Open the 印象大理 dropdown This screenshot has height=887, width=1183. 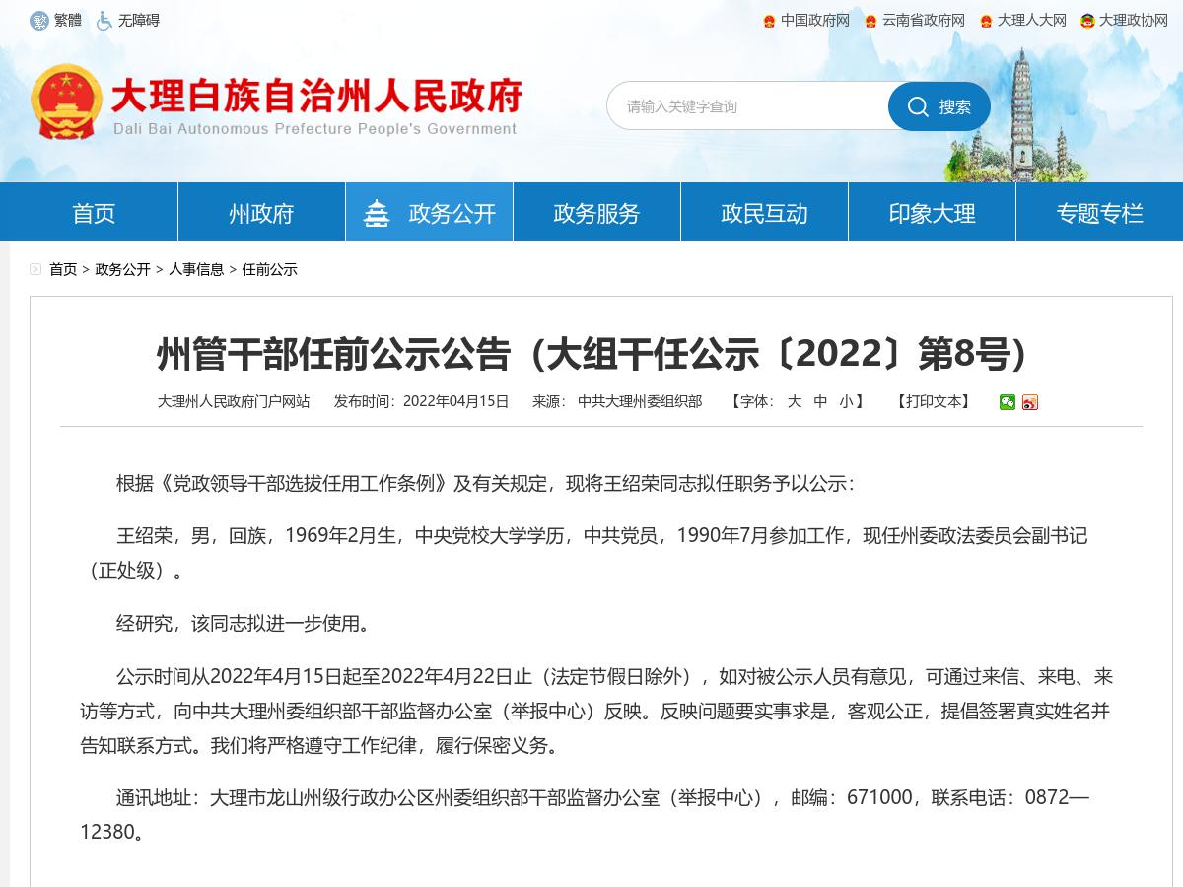[931, 211]
